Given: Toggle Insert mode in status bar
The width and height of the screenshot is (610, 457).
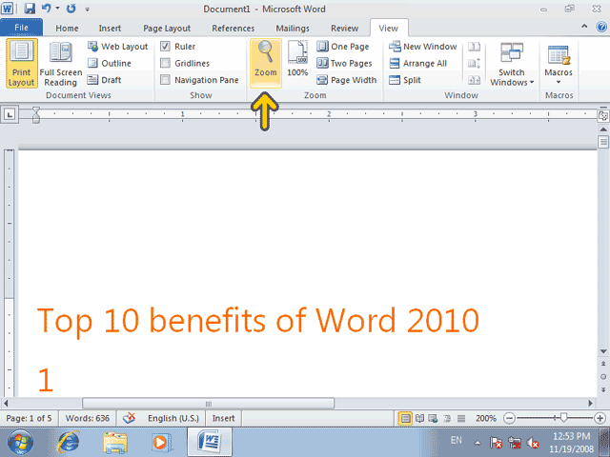Looking at the screenshot, I should click(x=223, y=418).
